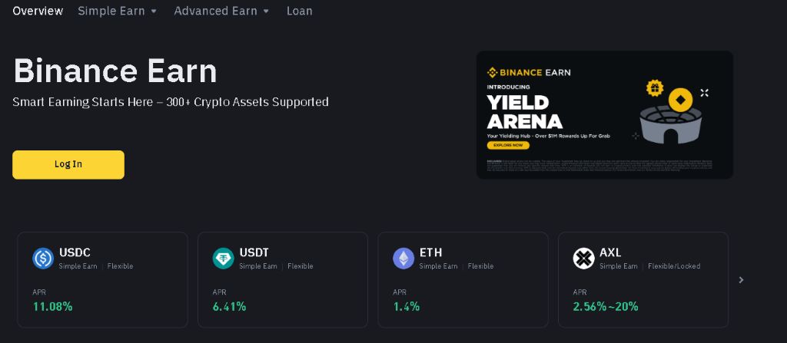Click the AXL token icon
Screen dimensions: 787x343
click(583, 259)
